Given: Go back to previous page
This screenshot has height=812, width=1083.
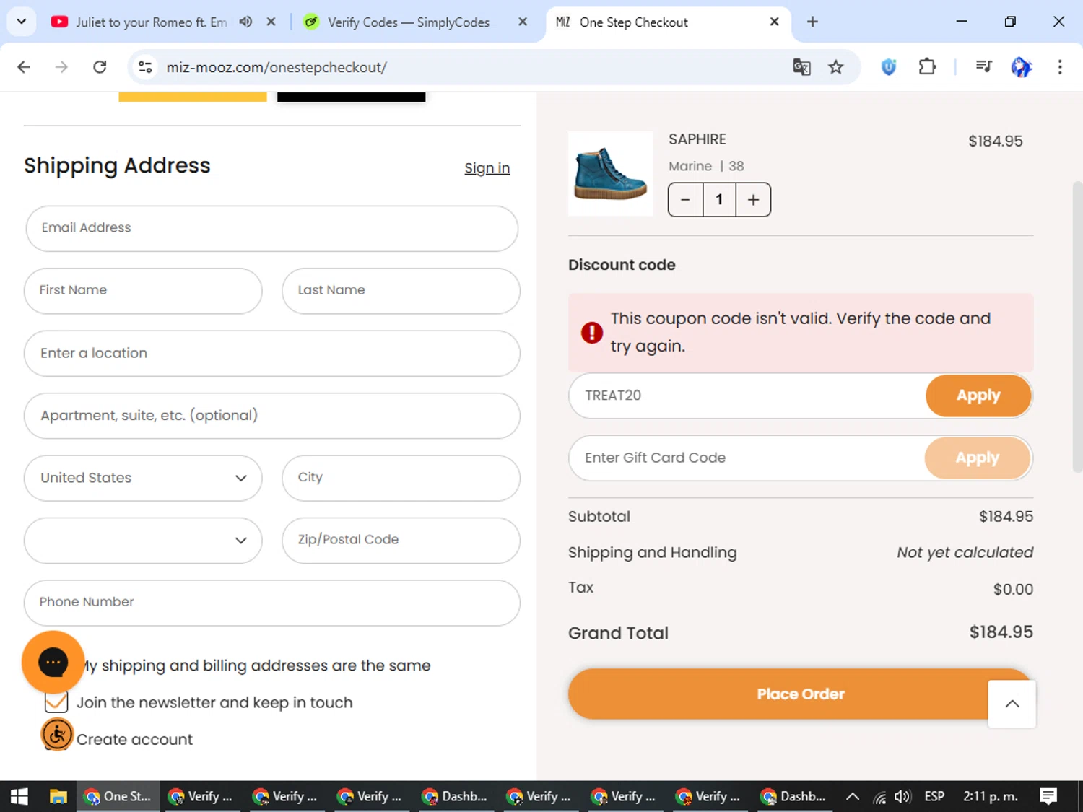Looking at the screenshot, I should tap(24, 67).
